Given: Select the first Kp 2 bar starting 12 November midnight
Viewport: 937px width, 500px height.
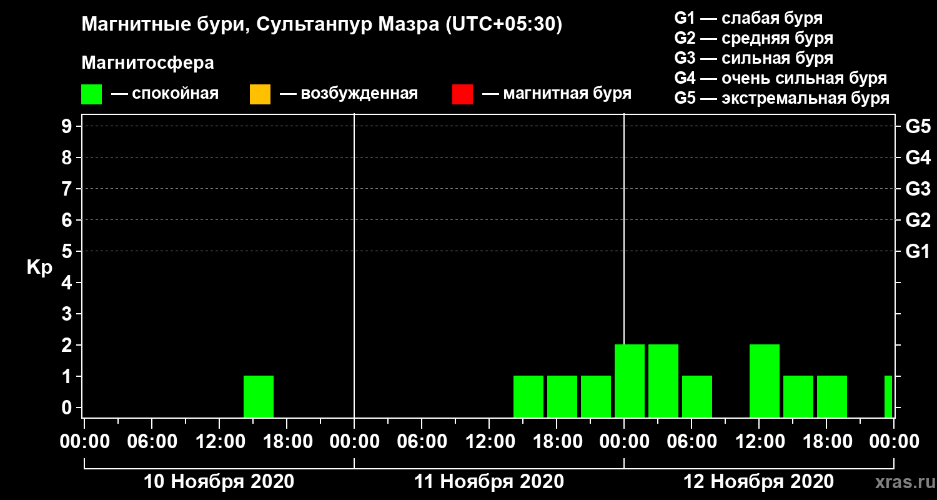Looking at the screenshot, I should click(630, 381).
